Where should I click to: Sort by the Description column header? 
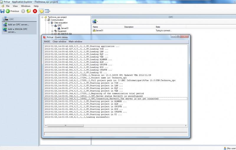(x=139, y=27)
